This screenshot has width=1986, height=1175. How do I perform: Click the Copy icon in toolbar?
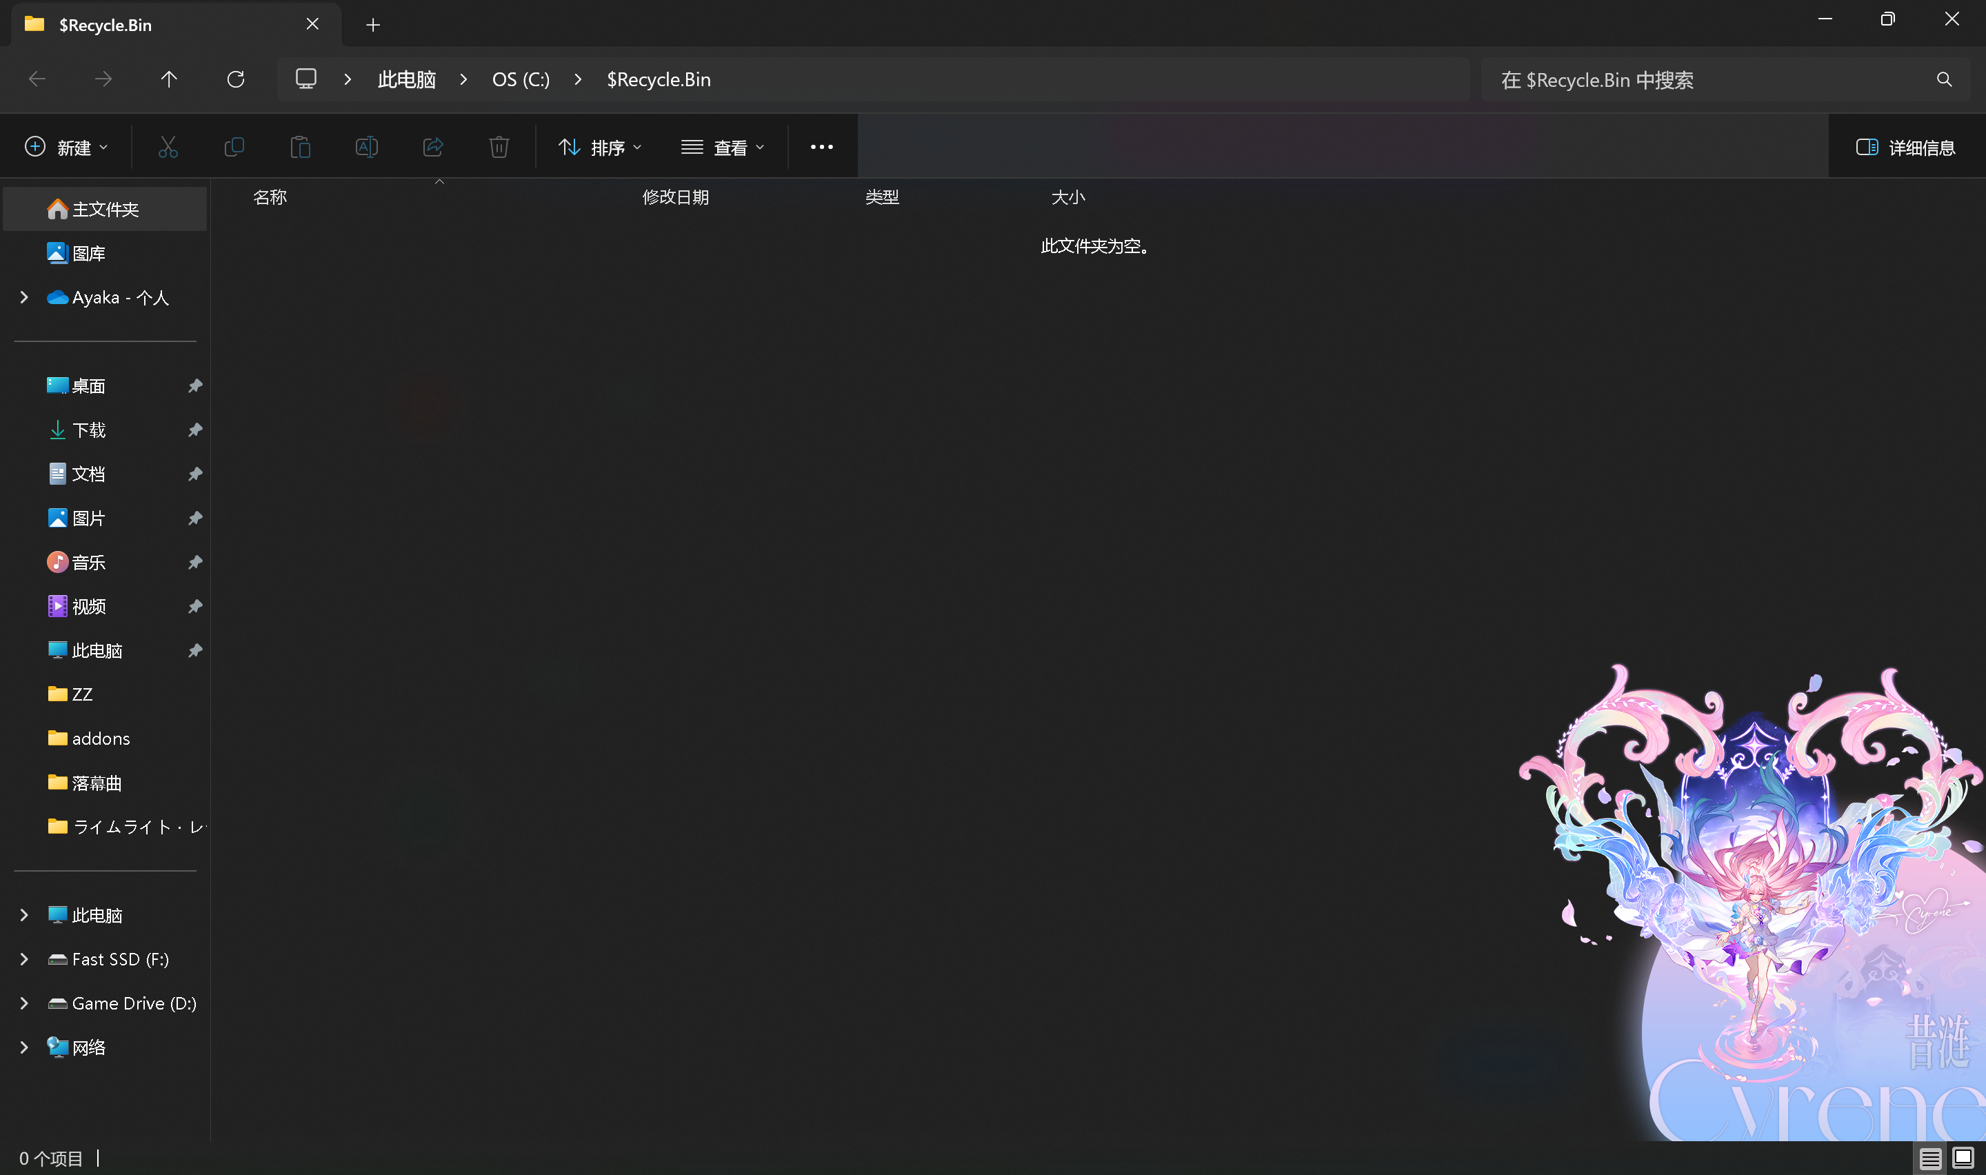(x=234, y=148)
